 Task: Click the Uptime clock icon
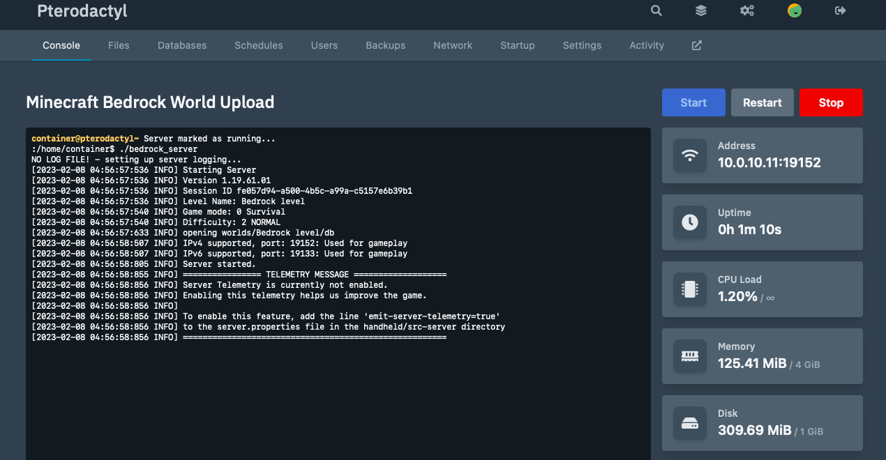[689, 223]
